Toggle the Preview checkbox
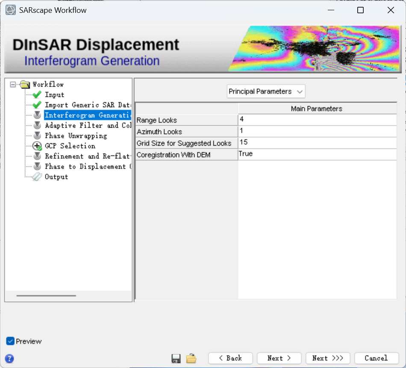 click(x=10, y=341)
